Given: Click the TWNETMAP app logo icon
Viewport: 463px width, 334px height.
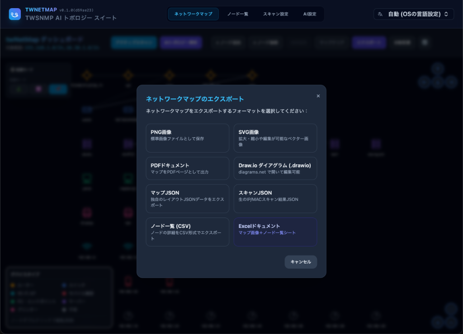Looking at the screenshot, I should tap(15, 14).
